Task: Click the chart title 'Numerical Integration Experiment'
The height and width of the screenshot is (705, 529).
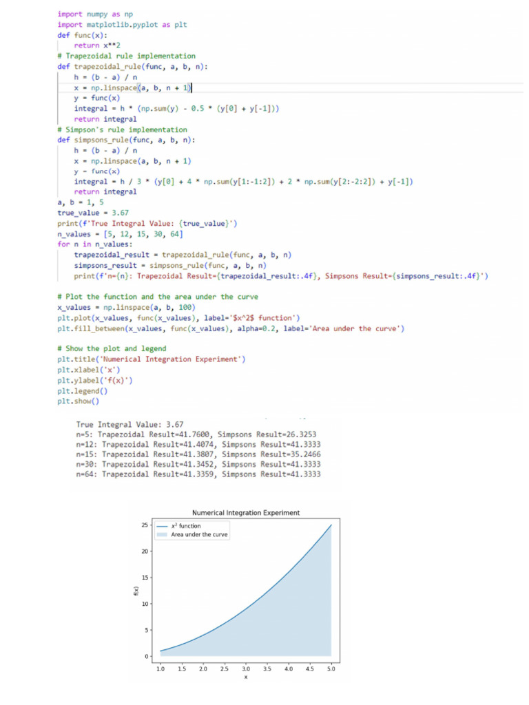Action: (246, 512)
